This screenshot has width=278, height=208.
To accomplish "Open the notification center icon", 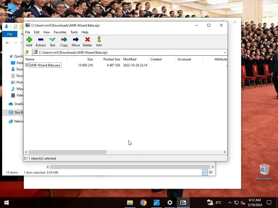I will coord(269,203).
